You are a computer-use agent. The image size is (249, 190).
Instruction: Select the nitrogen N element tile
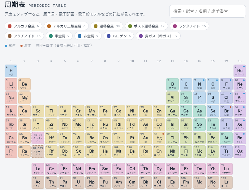[x=199, y=84]
